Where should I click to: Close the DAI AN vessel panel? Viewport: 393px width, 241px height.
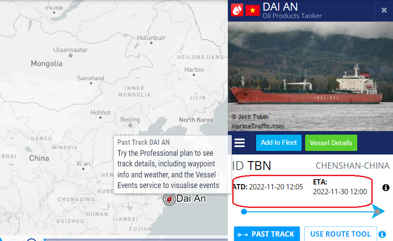click(x=384, y=10)
